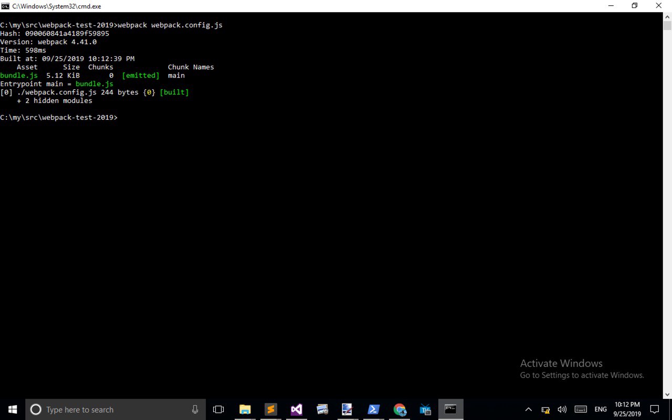Click the green '[built]' text
Image resolution: width=672 pixels, height=420 pixels.
pyautogui.click(x=174, y=92)
